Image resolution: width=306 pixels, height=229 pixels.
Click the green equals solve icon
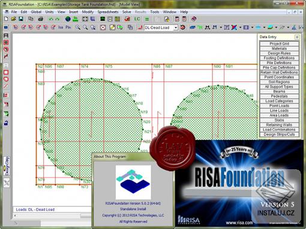(x=147, y=19)
